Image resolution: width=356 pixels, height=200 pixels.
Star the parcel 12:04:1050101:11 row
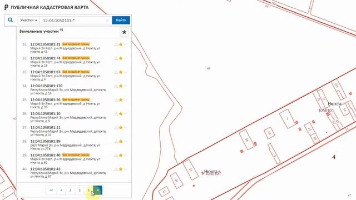121,128
